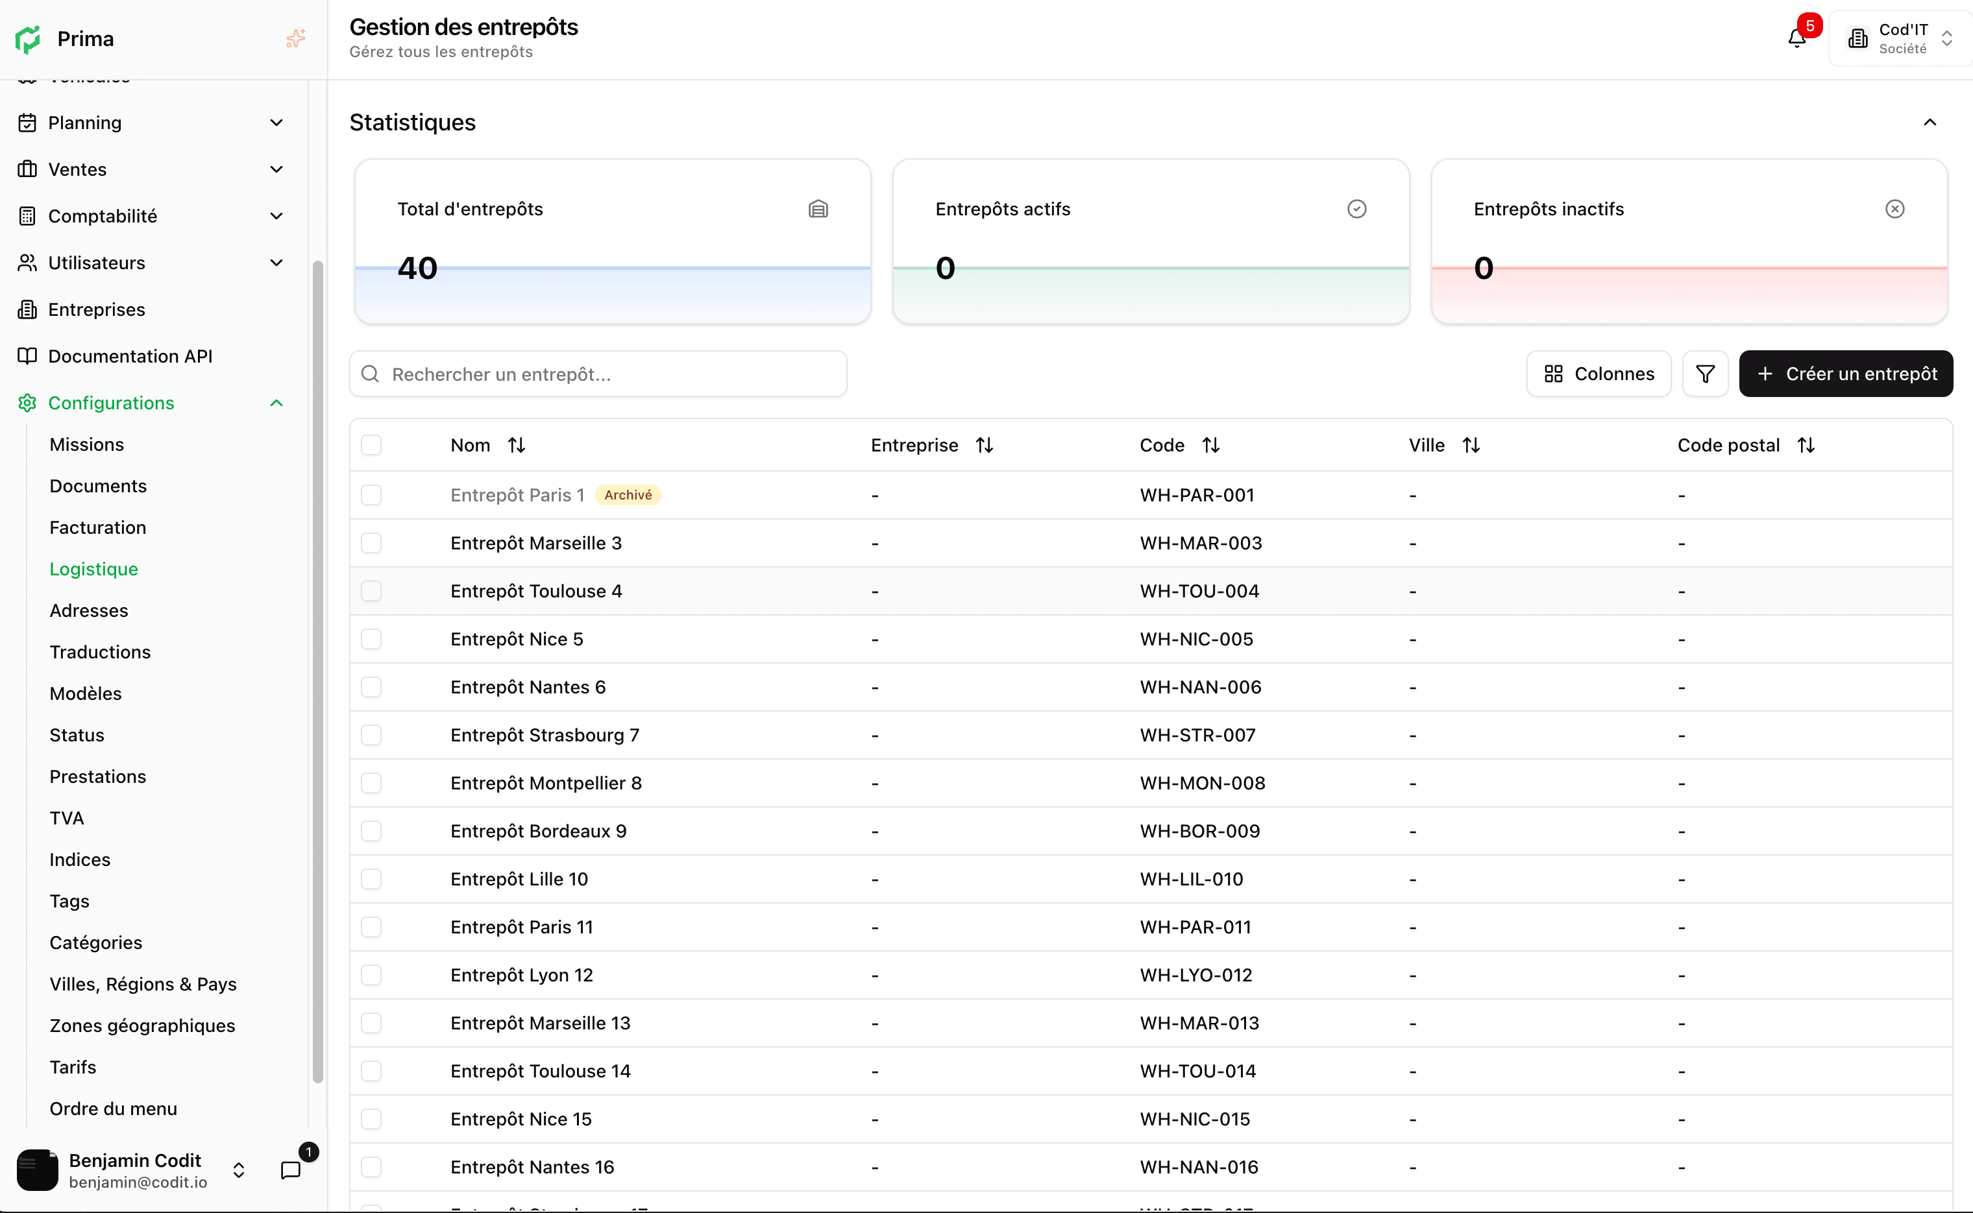Sort table by Nom column arrows
This screenshot has width=1973, height=1213.
coord(516,445)
